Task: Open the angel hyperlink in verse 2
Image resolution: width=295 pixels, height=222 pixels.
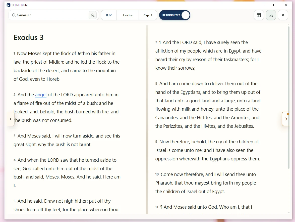Action: pos(41,95)
